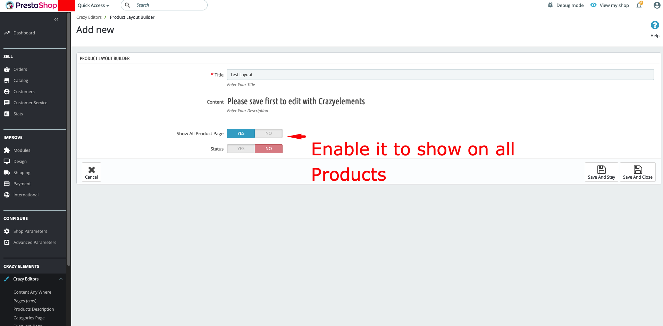Click the search magnifier icon

pyautogui.click(x=127, y=5)
